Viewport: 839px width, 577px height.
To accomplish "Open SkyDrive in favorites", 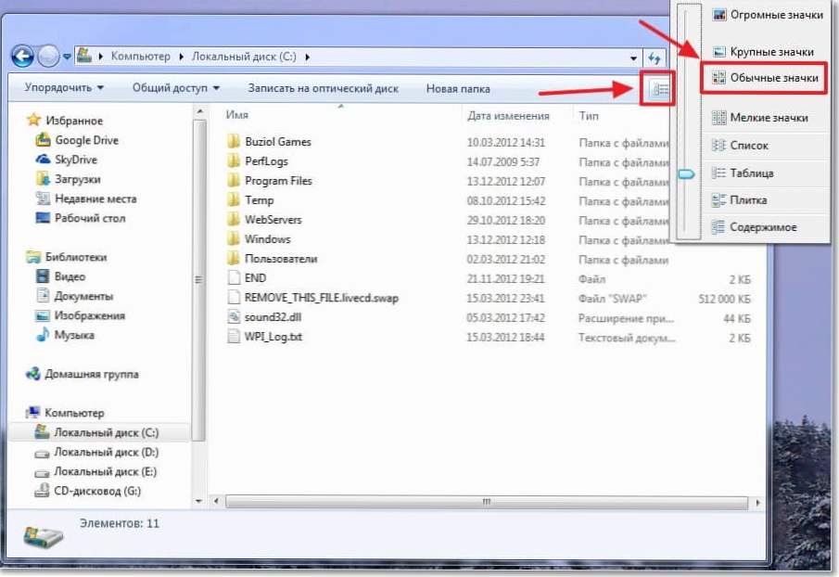I will pyautogui.click(x=67, y=160).
